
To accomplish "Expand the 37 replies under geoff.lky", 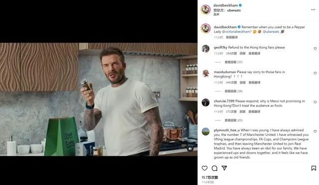I will click(233, 62).
